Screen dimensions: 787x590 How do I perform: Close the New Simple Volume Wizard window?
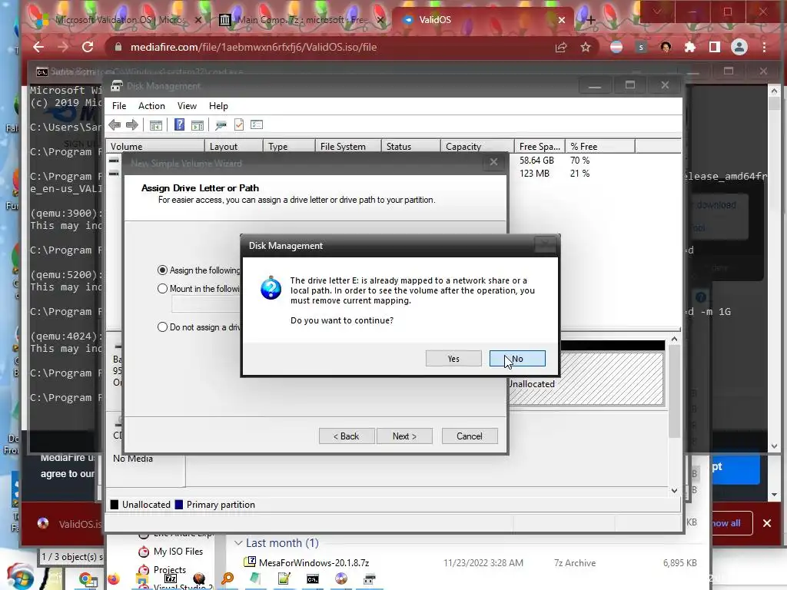[493, 162]
